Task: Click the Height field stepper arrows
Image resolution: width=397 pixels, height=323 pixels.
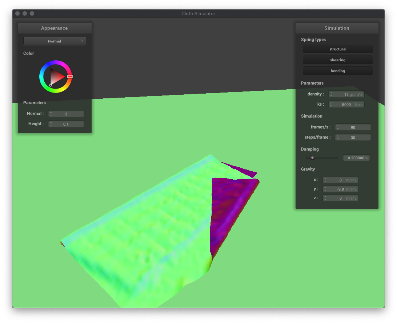Action: pyautogui.click(x=51, y=124)
